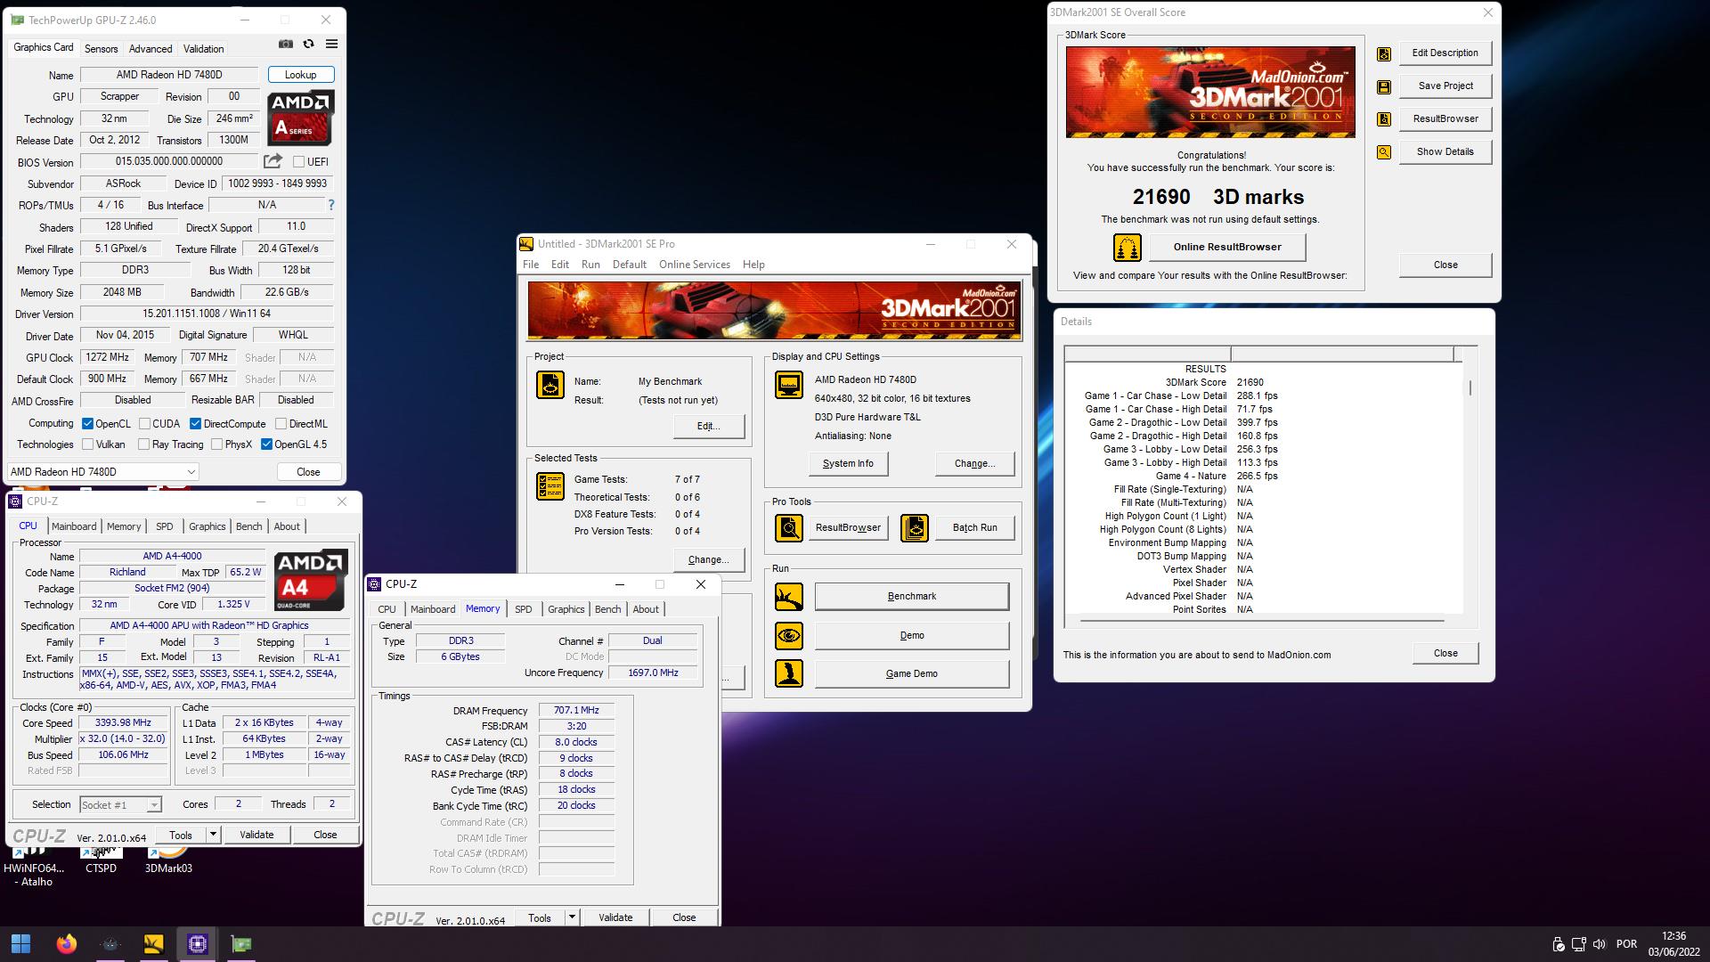
Task: Click the System Info button
Action: tap(848, 464)
